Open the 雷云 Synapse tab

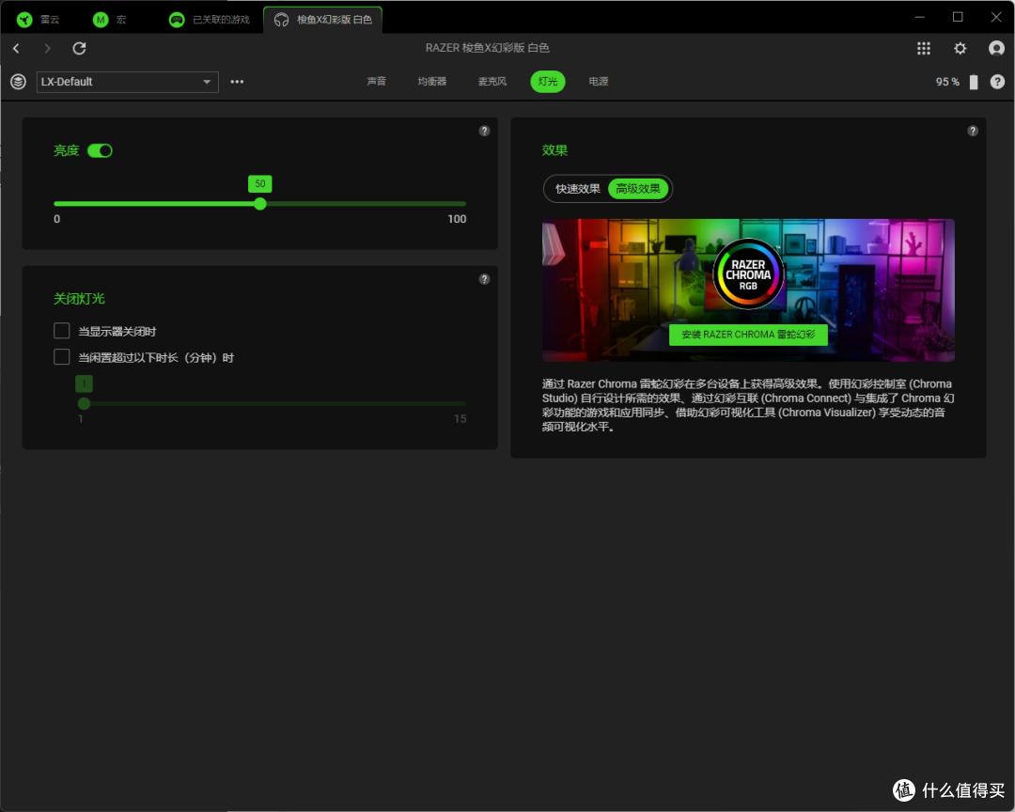tap(38, 20)
